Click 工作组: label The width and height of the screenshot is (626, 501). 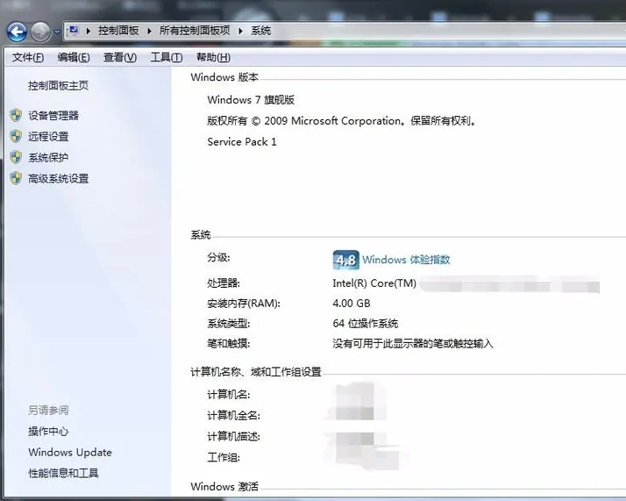click(x=224, y=457)
